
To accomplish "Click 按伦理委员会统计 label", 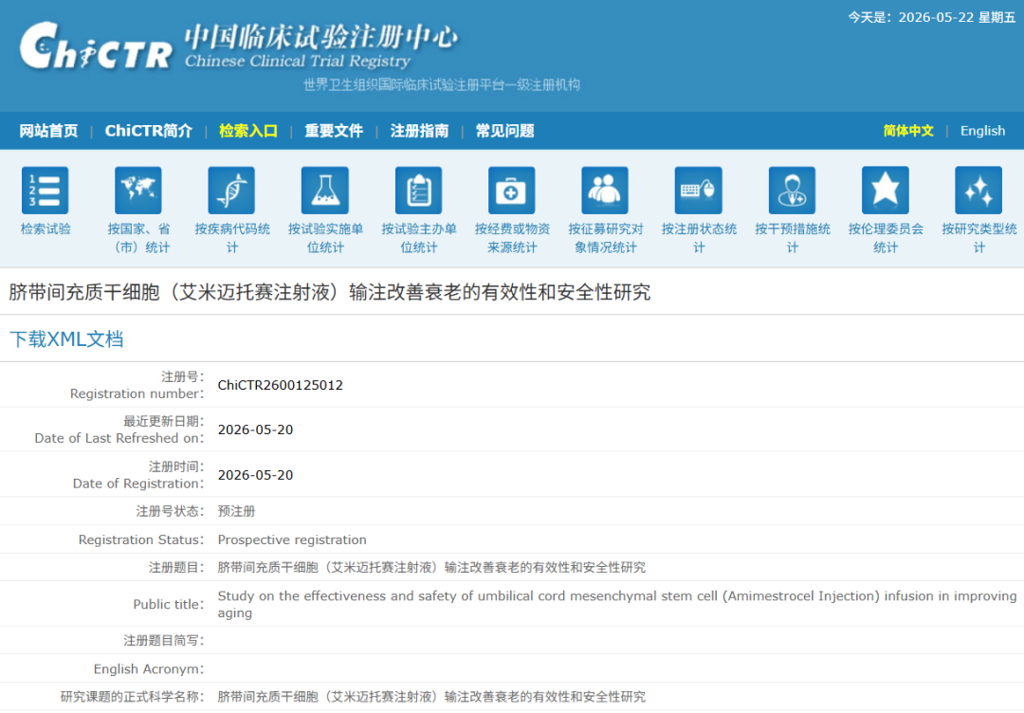I will (886, 238).
